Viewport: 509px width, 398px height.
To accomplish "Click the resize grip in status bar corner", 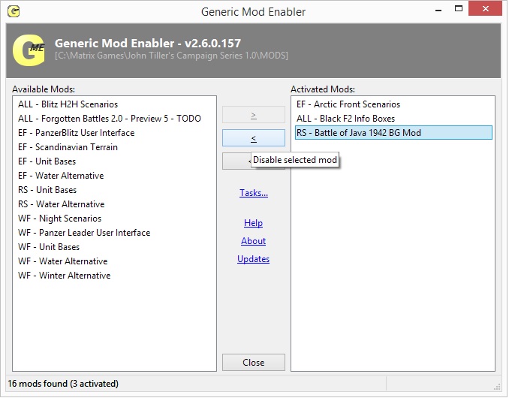I will click(497, 387).
